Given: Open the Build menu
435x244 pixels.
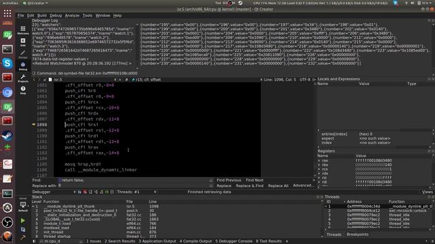Looking at the screenshot, I should pos(42,16).
